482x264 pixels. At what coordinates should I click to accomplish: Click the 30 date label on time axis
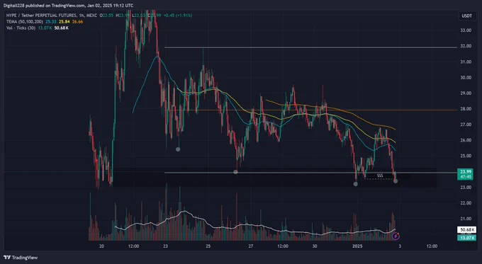[315, 246]
